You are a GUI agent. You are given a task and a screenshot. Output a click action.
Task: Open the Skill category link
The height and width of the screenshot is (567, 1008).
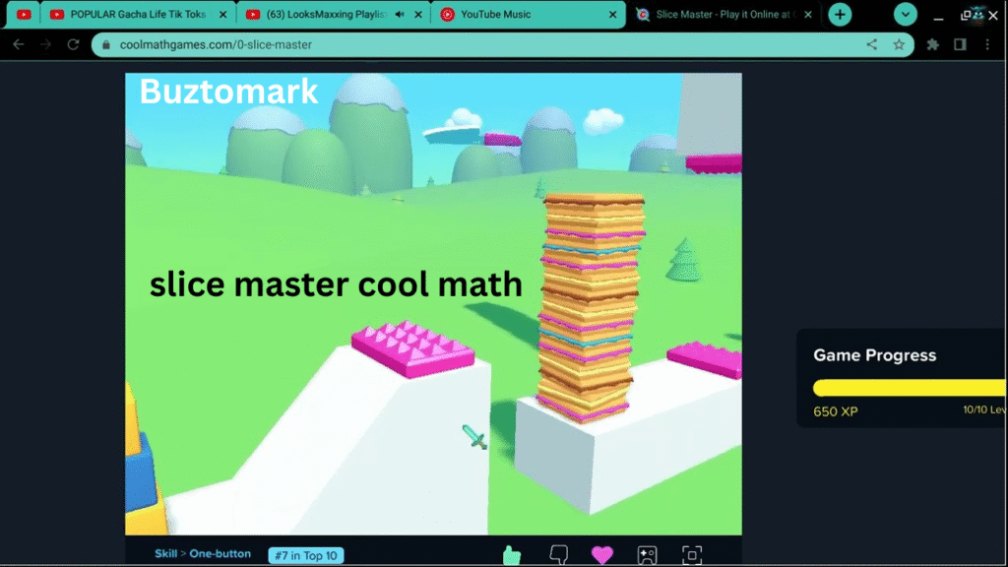(165, 553)
